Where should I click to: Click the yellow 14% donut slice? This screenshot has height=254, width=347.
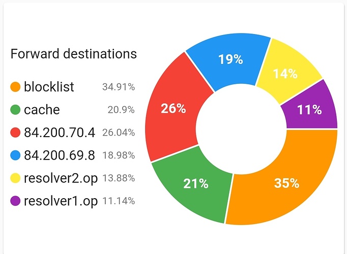point(285,74)
